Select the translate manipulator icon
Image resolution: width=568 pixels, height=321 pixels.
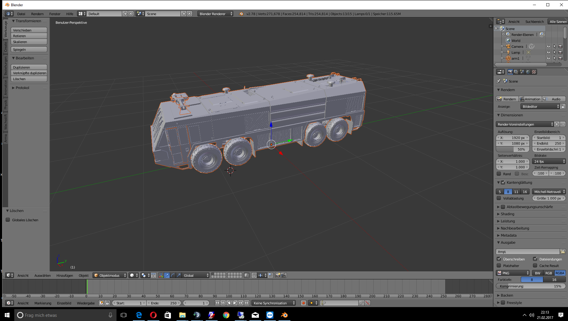(167, 276)
